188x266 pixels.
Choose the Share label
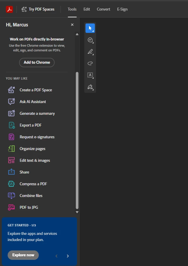click(24, 172)
